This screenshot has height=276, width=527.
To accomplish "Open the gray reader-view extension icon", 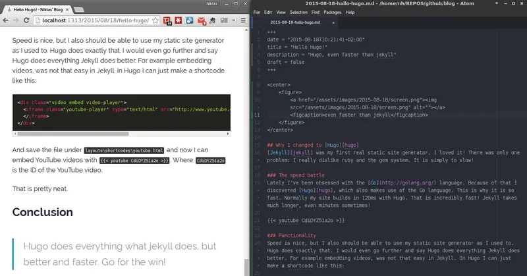I will click(224, 20).
